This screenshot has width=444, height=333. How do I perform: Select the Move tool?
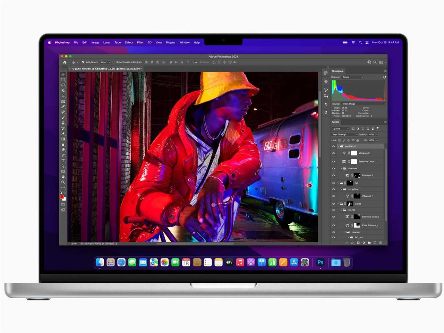click(x=63, y=74)
